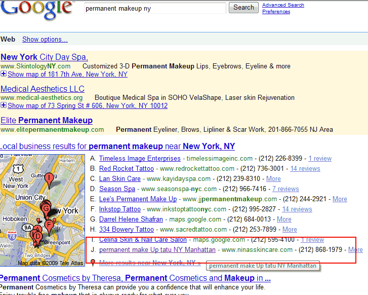Screen dimensions: 368x295
Task: Open 14 reviews for Red Rocket Tattoo
Action: pyautogui.click(x=305, y=169)
